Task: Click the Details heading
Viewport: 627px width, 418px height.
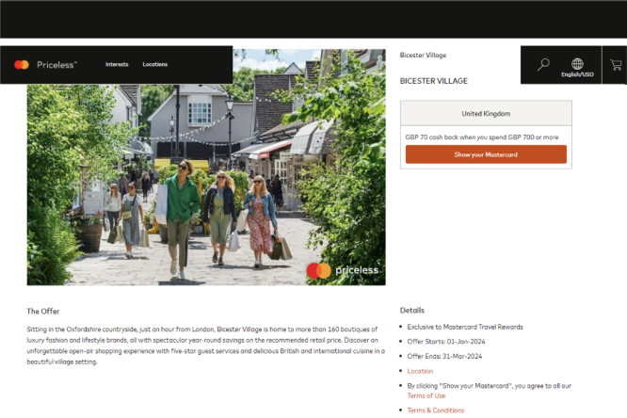Action: (411, 310)
